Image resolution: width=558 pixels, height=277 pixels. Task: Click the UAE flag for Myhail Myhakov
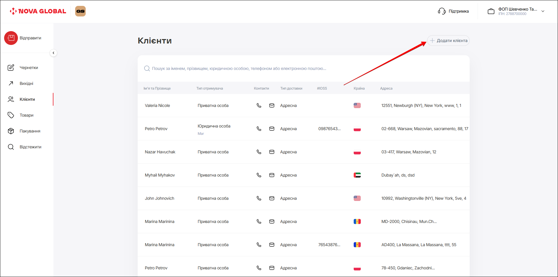tap(357, 175)
